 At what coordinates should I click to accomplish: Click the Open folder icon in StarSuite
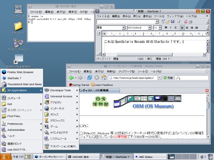coord(168,21)
